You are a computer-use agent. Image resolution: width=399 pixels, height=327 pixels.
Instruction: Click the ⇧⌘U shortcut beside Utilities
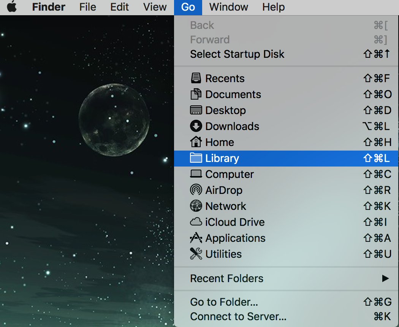click(x=377, y=254)
